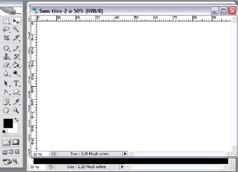Choose Standard Screen mode

tap(5, 152)
